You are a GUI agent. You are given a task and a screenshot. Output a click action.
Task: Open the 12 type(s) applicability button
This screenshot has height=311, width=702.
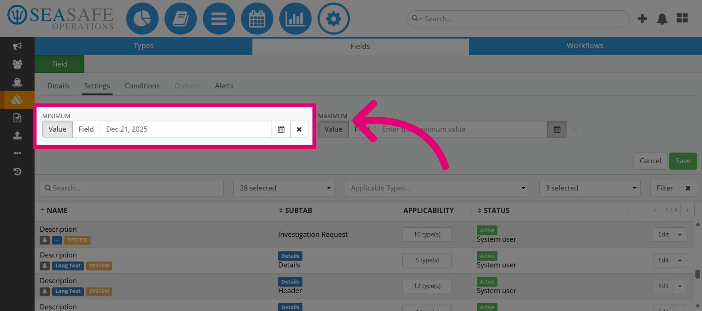427,286
